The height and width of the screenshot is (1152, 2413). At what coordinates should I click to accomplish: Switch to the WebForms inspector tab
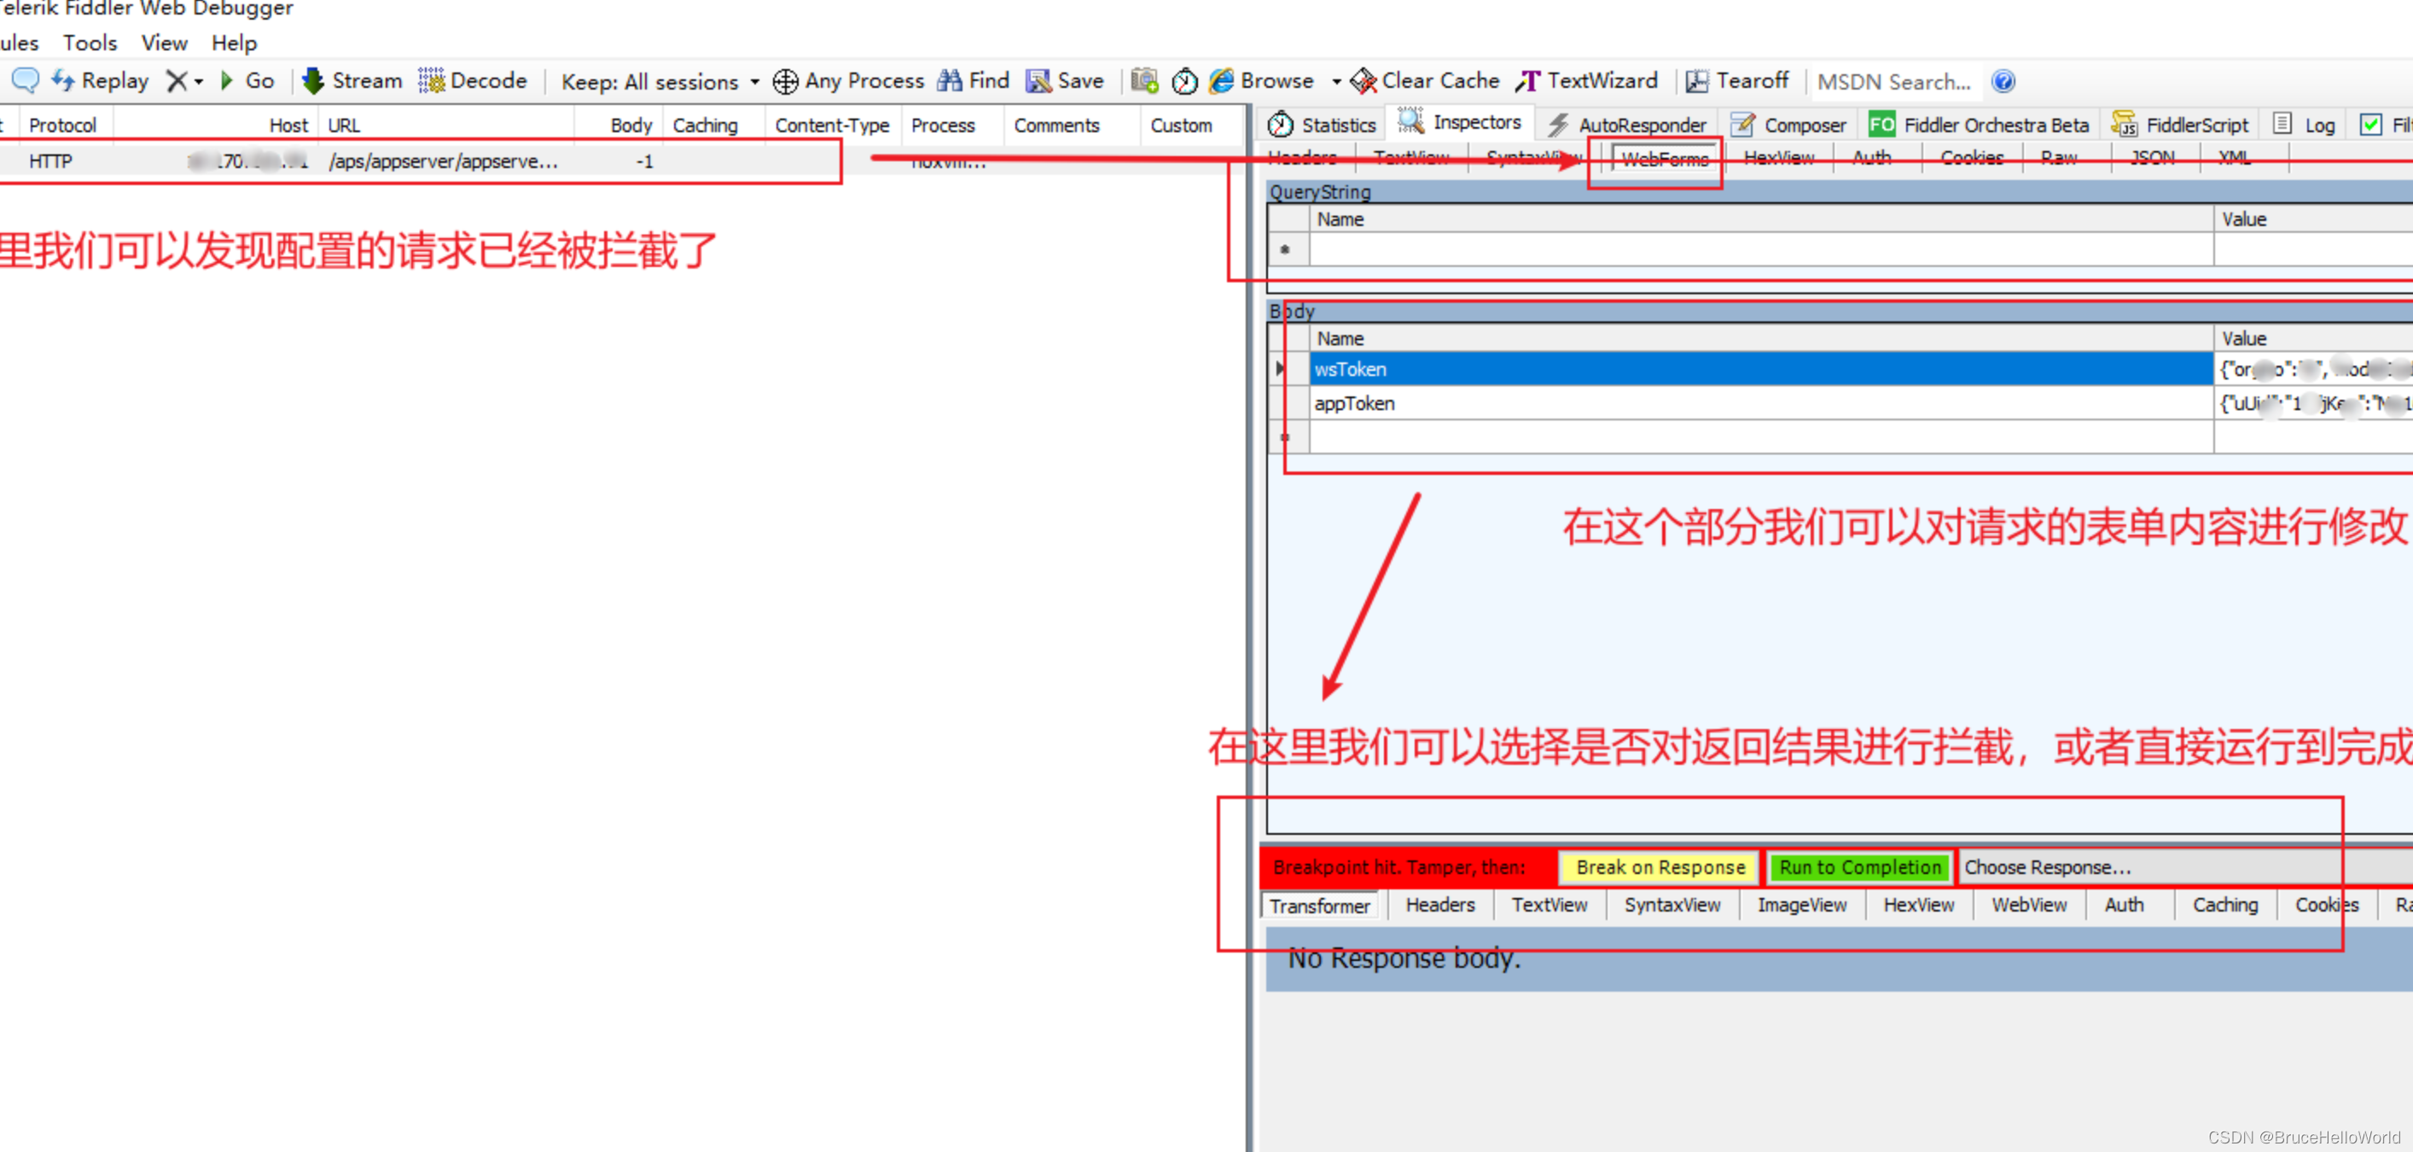(1664, 158)
